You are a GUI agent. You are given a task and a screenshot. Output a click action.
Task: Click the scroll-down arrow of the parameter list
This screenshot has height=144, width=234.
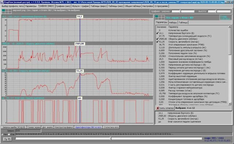(230, 104)
